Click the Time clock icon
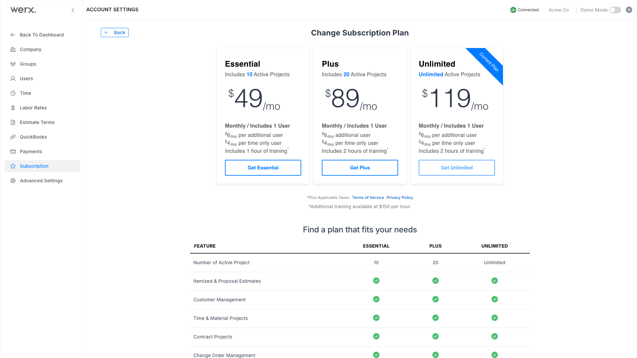637x358 pixels. tap(13, 93)
